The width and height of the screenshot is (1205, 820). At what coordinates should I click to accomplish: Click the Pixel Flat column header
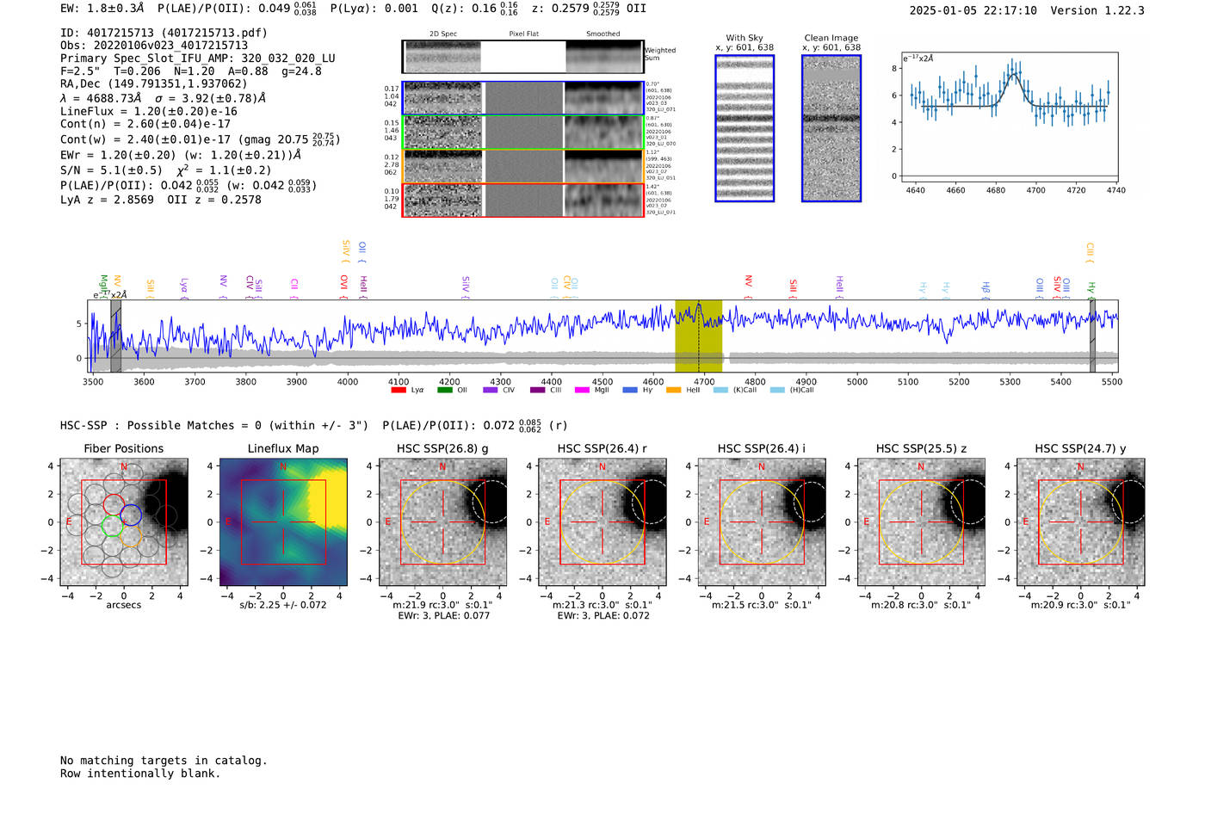coord(523,34)
